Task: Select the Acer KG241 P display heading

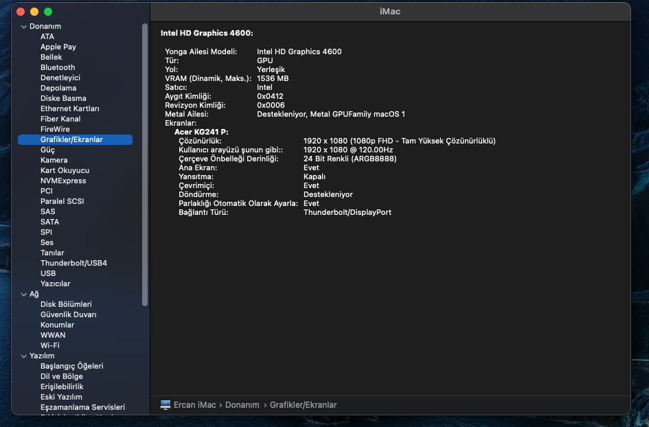Action: [x=201, y=131]
